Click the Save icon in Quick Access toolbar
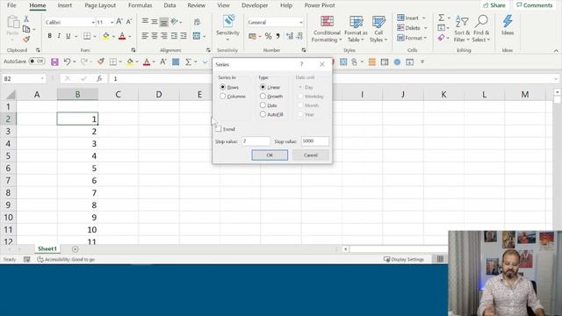Viewport: 562px width, 316px height. 54,62
